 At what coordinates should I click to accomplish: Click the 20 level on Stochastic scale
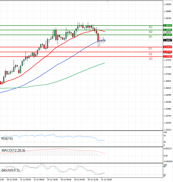[165, 175]
